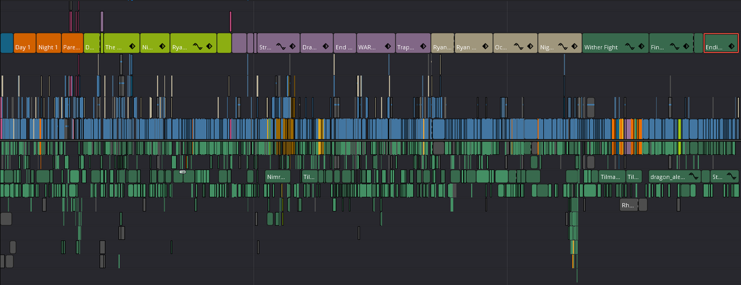Click keyframe diamond on 'Ni...' green clip

click(162, 47)
